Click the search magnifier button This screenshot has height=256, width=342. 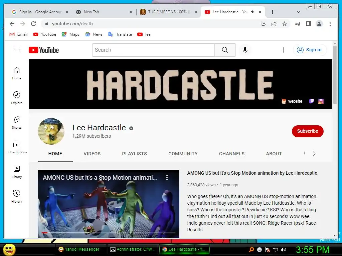coord(225,50)
